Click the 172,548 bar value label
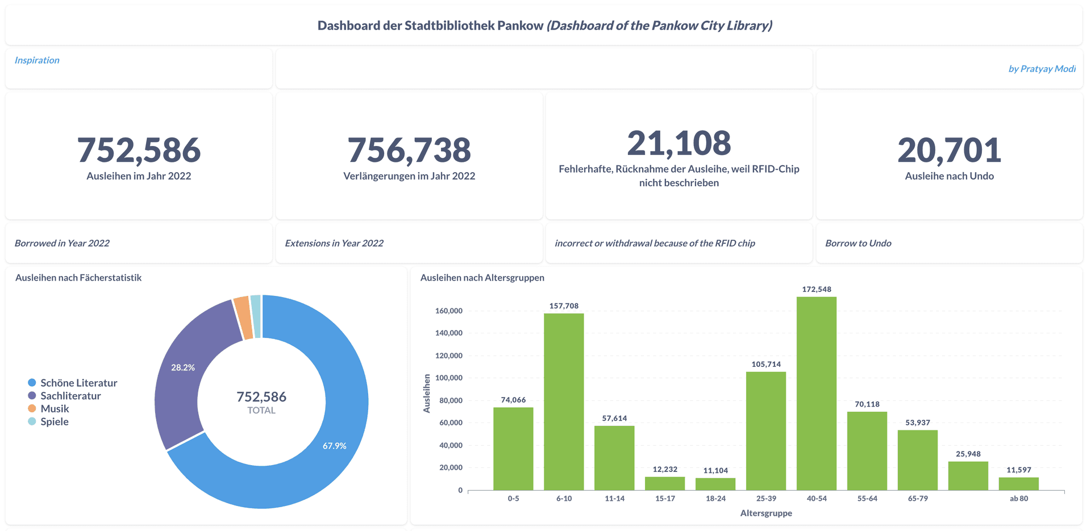 tap(817, 289)
